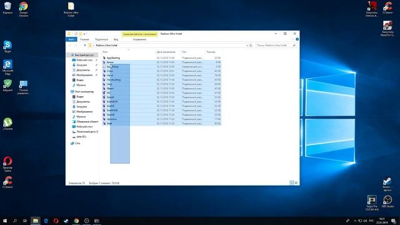Viewport: 400px width, 225px height.
Task: Launch Google Chrome from the desktop
Action: tap(24, 9)
